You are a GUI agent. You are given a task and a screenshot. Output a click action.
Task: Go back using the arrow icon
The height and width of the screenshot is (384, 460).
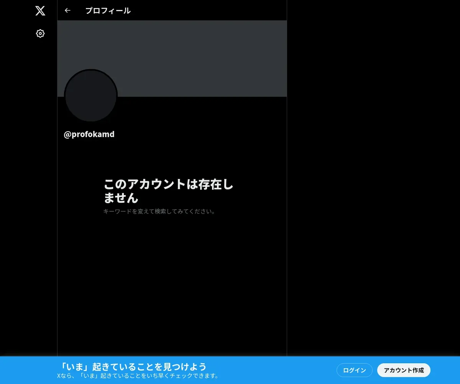[x=67, y=10]
